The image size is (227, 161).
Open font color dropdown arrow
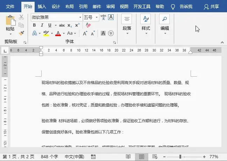[x=64, y=34]
